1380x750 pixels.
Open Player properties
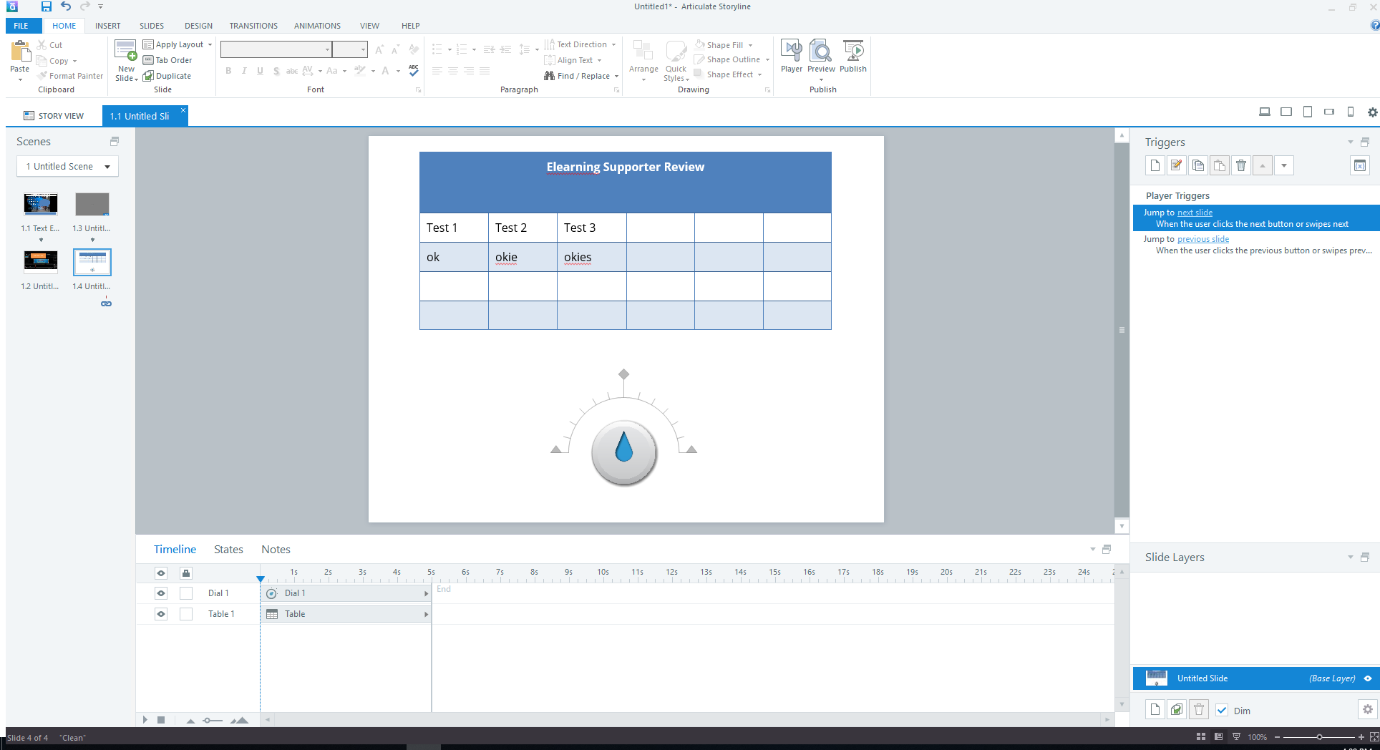pyautogui.click(x=791, y=57)
